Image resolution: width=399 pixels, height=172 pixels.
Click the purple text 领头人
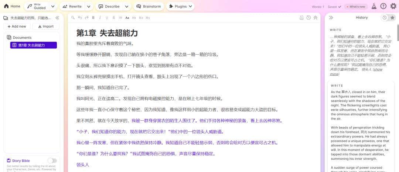83,165
